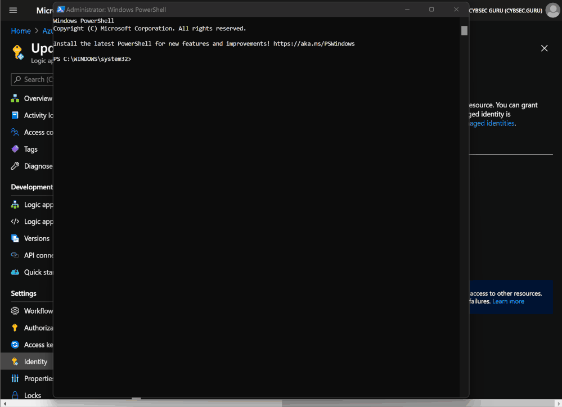Open the Quick start sidebar item
Image resolution: width=562 pixels, height=407 pixels.
pyautogui.click(x=32, y=272)
